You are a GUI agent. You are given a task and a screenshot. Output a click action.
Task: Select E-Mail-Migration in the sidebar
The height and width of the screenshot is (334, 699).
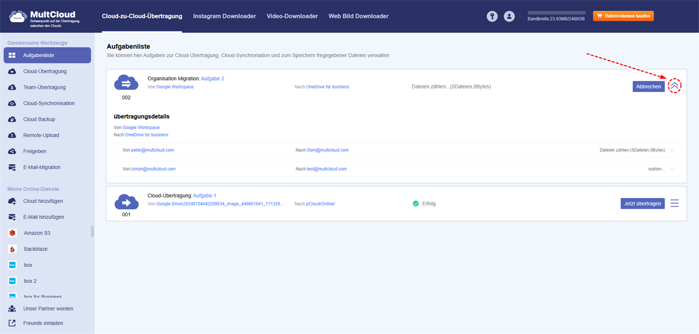click(x=47, y=168)
